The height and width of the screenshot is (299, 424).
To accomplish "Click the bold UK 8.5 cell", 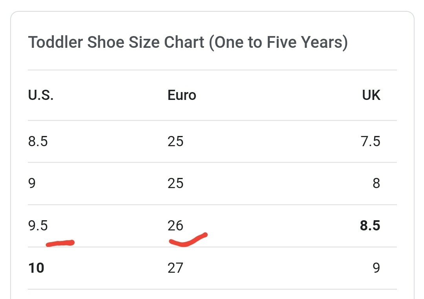I will tap(370, 226).
